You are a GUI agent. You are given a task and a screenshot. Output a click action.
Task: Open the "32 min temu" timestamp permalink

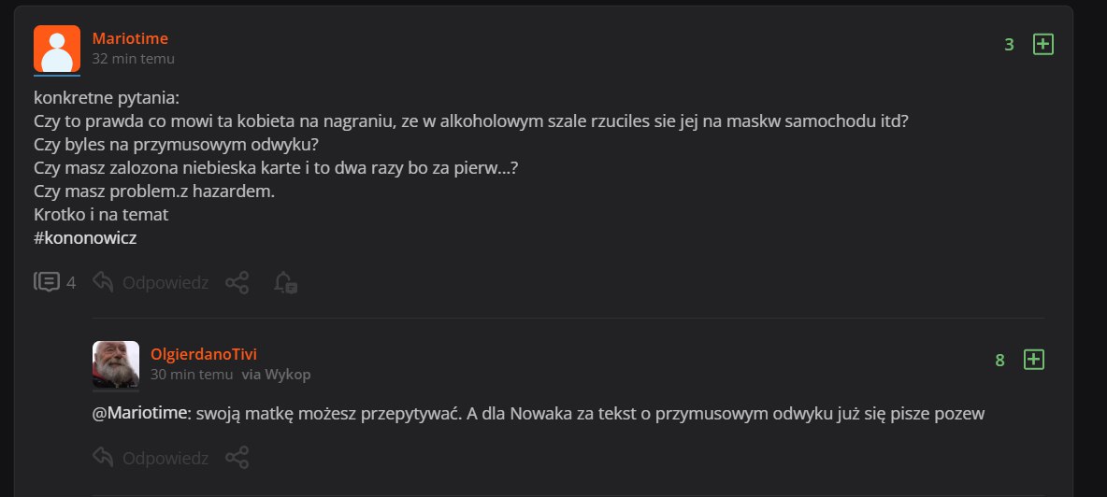click(133, 58)
